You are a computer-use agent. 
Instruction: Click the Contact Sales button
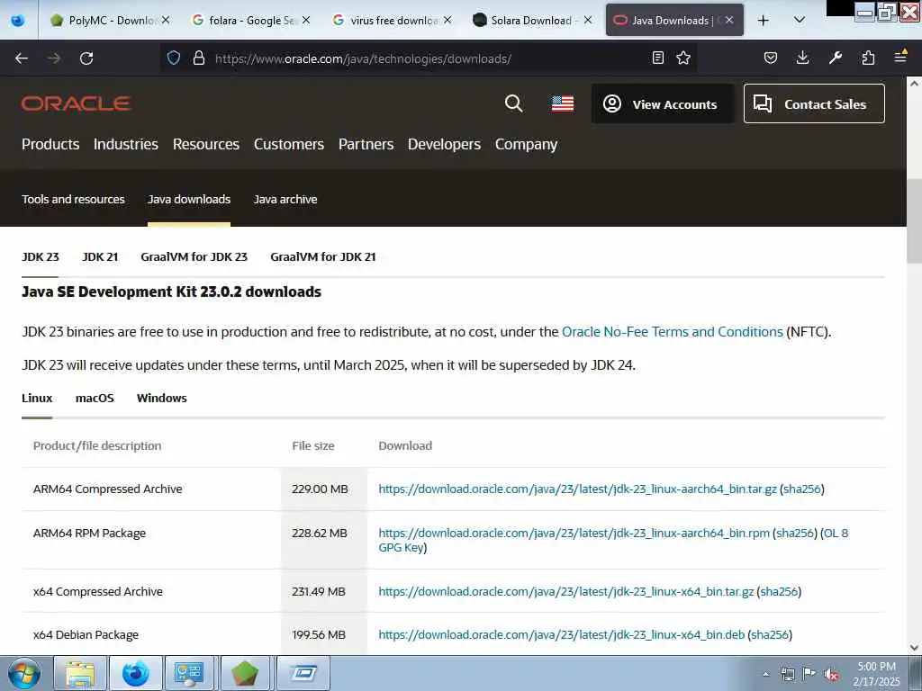click(814, 104)
